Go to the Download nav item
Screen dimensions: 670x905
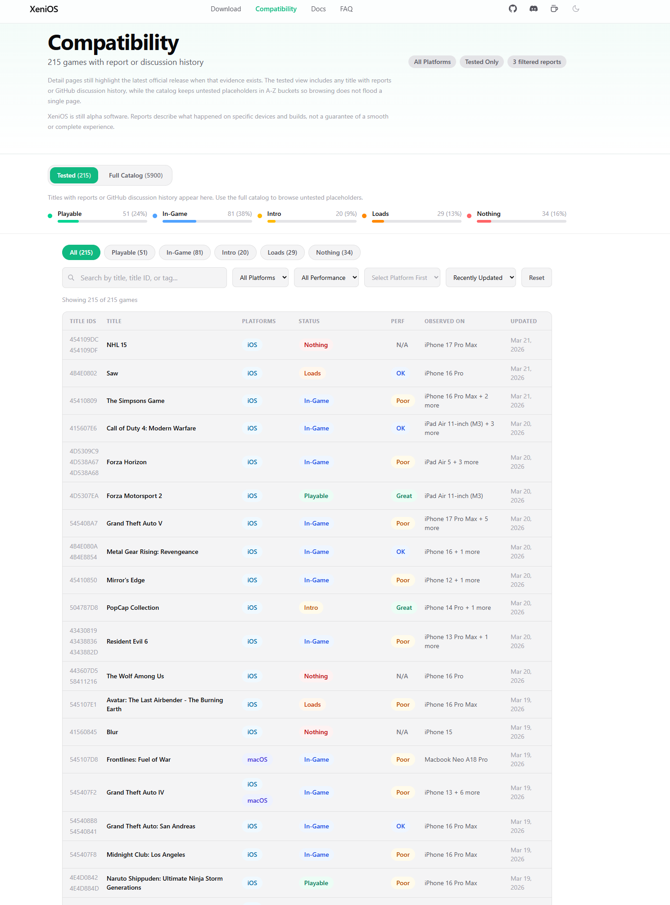tap(226, 9)
